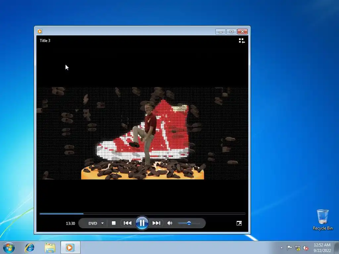339x254 pixels.
Task: Click the Media Player title bar icon
Action: 40,31
